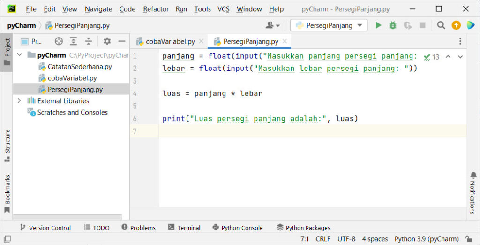The image size is (480, 245).
Task: Click the PyCharm app logo icon
Action: coord(12,9)
